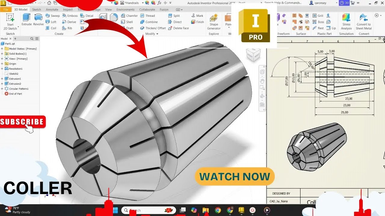385x216 pixels.
Task: Click the Thicken/Offset tool
Action: click(153, 28)
